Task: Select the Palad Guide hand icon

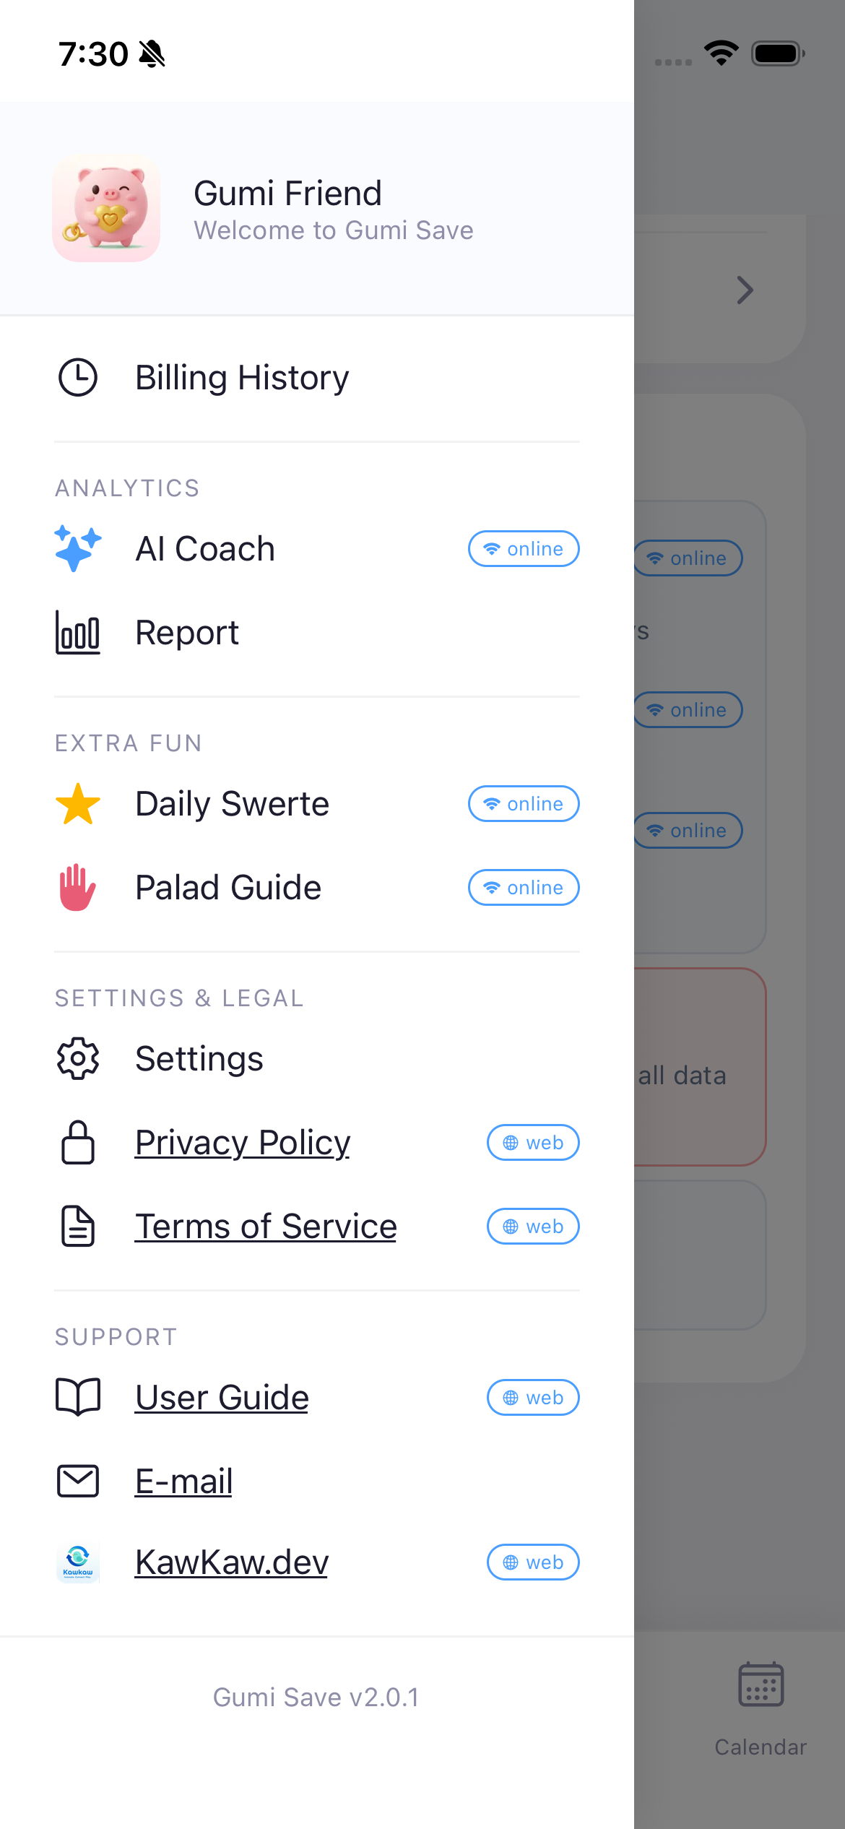Action: pyautogui.click(x=78, y=888)
